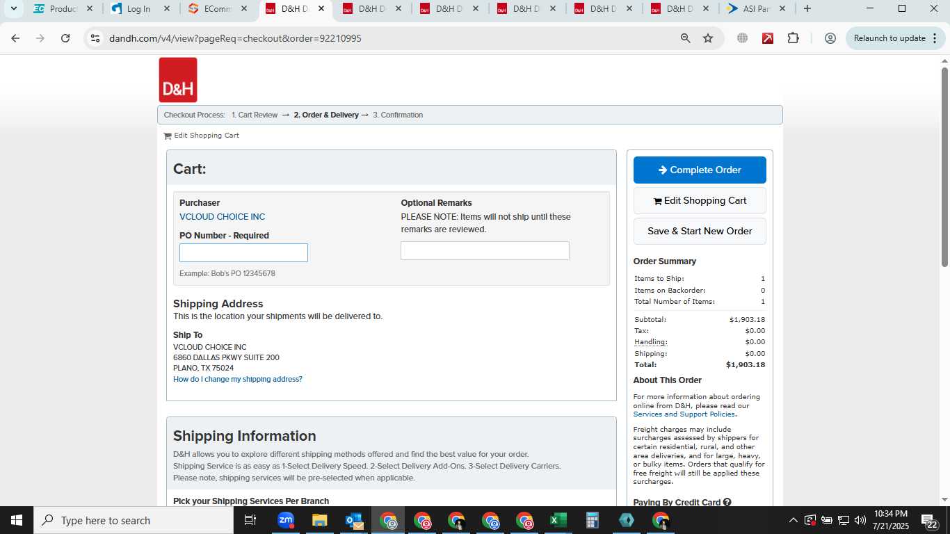Click the PLANO, TX 75024 address line
950x534 pixels.
click(x=203, y=369)
